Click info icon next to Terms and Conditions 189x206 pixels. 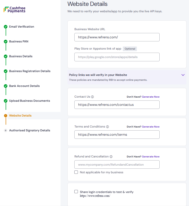click(108, 127)
